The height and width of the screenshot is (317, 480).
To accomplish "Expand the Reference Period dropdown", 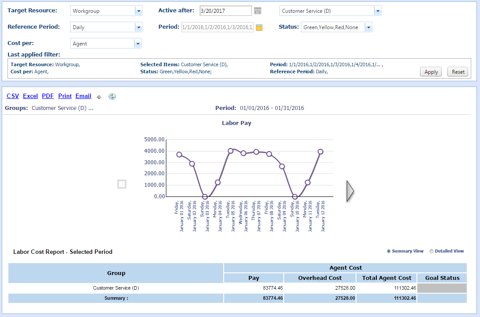I will (x=138, y=27).
